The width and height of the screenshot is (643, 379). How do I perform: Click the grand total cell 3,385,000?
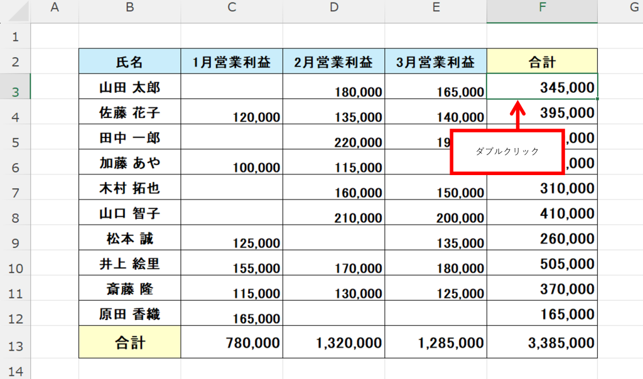tap(542, 343)
